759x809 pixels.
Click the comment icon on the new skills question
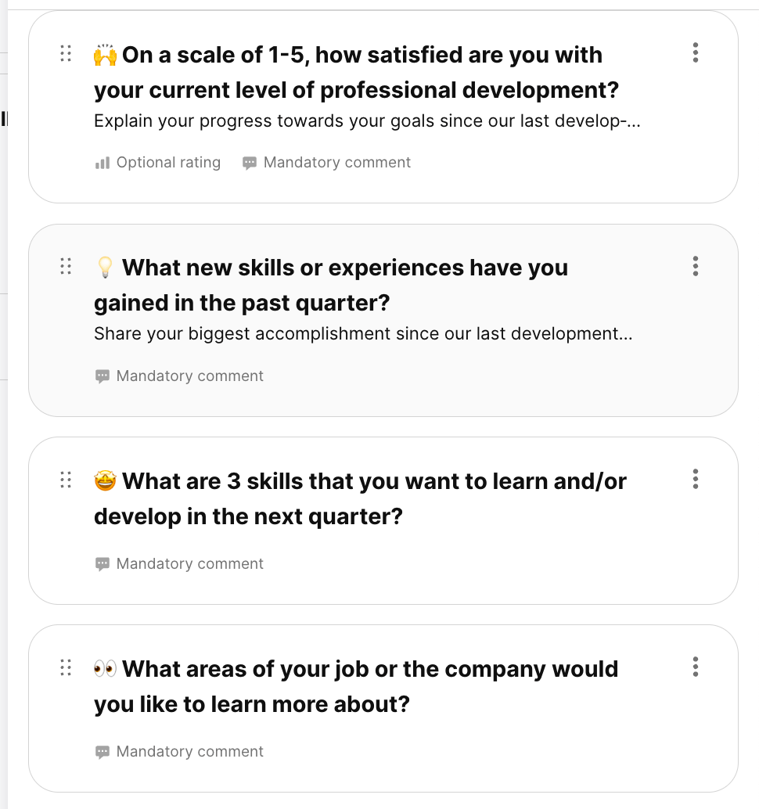[x=103, y=376]
